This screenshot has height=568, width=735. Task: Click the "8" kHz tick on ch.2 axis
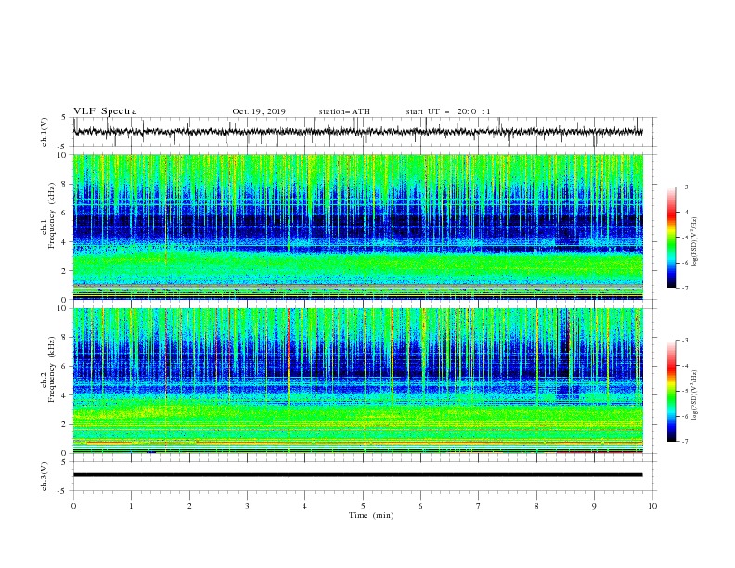tap(65, 338)
